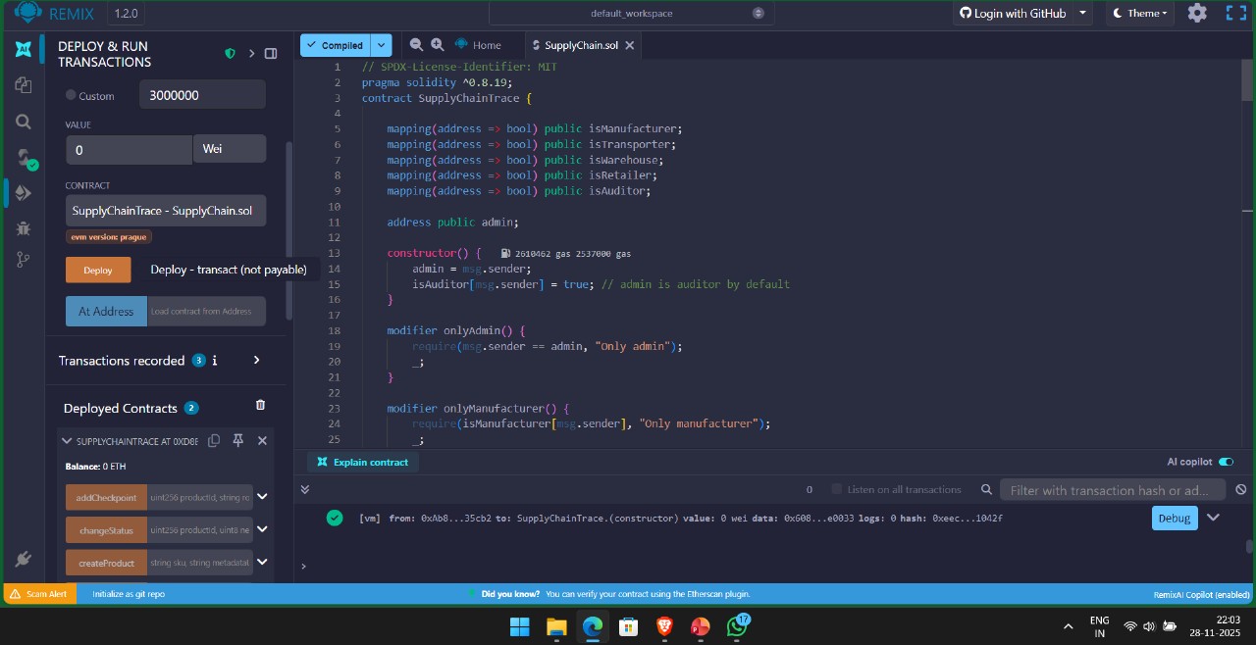The width and height of the screenshot is (1256, 645).
Task: Zoom out the editor font
Action: click(416, 45)
